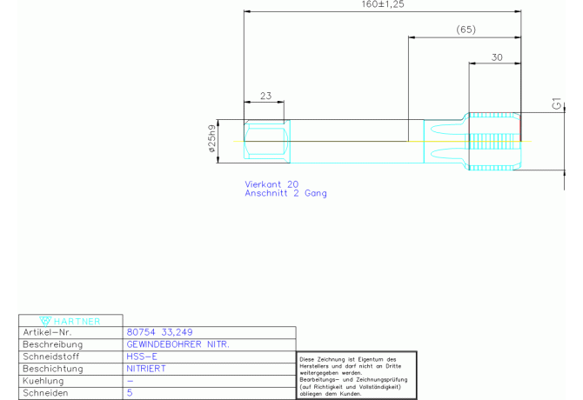Select the 30 thread length dimension
The image size is (583, 400).
pos(497,57)
